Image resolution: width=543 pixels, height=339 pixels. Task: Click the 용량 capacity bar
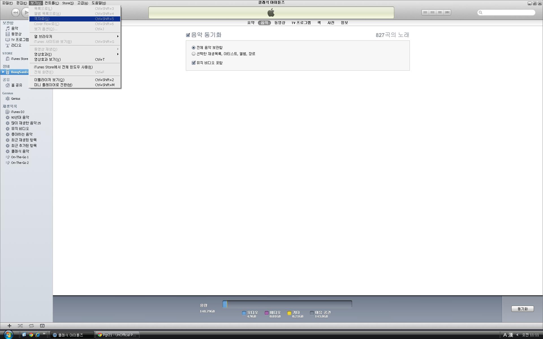287,304
